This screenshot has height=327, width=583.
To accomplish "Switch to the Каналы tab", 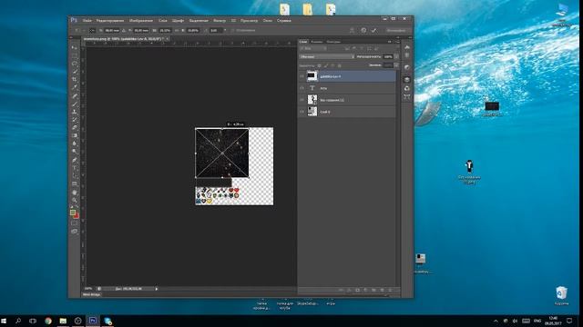I will tap(317, 42).
